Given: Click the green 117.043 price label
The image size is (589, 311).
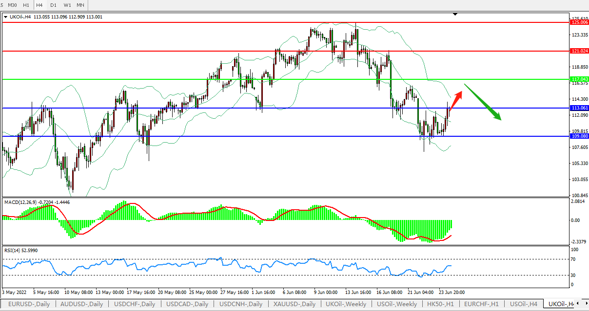Looking at the screenshot, I should (579, 79).
